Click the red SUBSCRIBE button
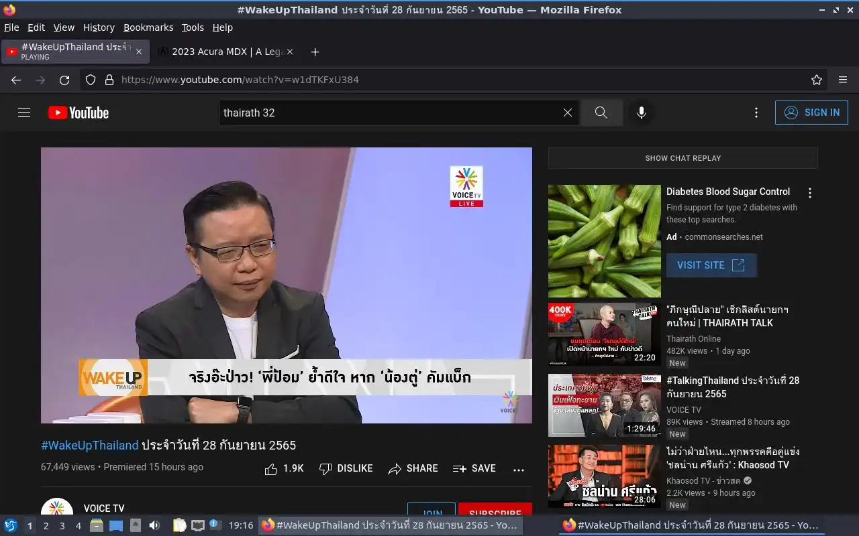This screenshot has height=536, width=859. click(x=495, y=509)
